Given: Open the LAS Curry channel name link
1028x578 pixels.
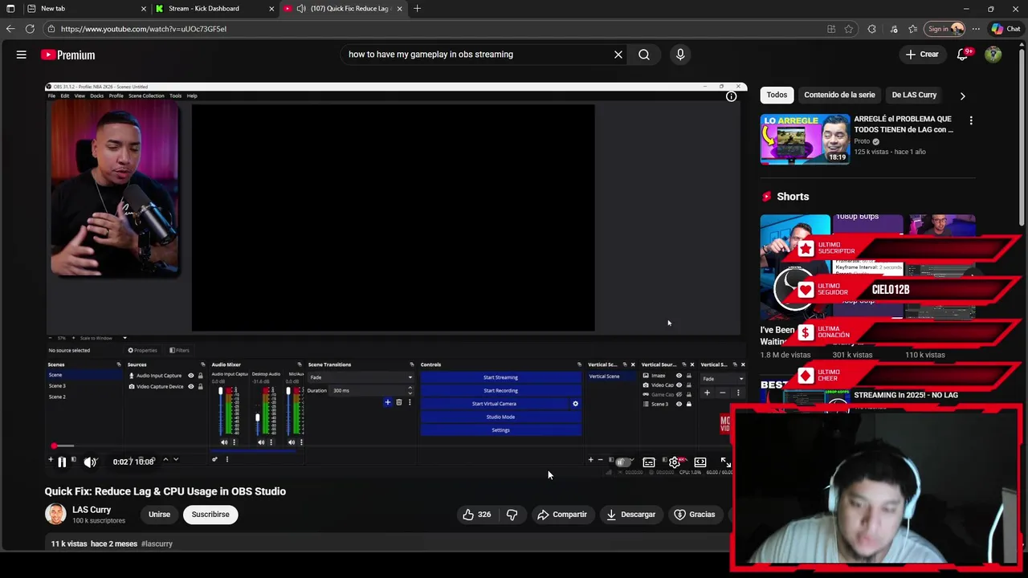Looking at the screenshot, I should (x=92, y=510).
